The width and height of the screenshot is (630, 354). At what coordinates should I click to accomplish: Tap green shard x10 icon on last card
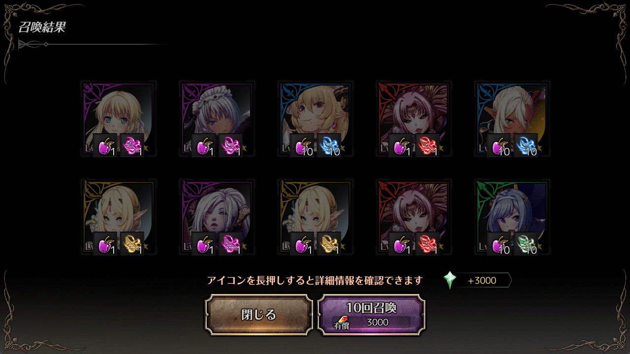tap(526, 243)
